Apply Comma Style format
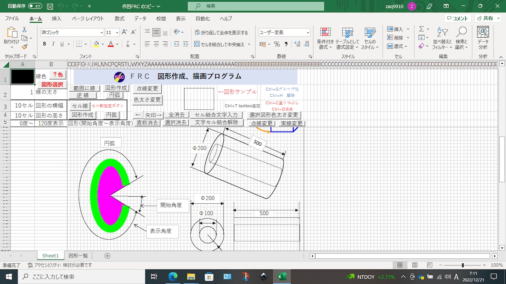 point(287,44)
